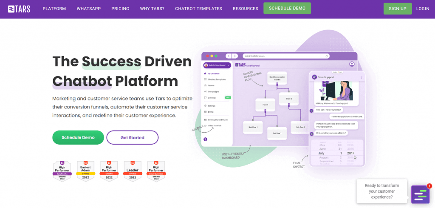Select Campaigns in mockup sidebar
Image resolution: width=435 pixels, height=208 pixels.
[212, 91]
